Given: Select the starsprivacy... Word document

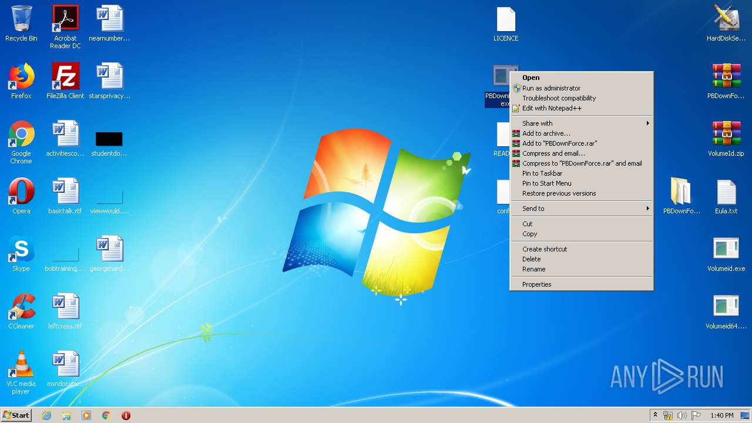Looking at the screenshot, I should pyautogui.click(x=109, y=81).
